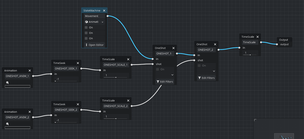Click the in input port on ONESHOT_2
Screen dimensions: 304x139
click(194, 55)
